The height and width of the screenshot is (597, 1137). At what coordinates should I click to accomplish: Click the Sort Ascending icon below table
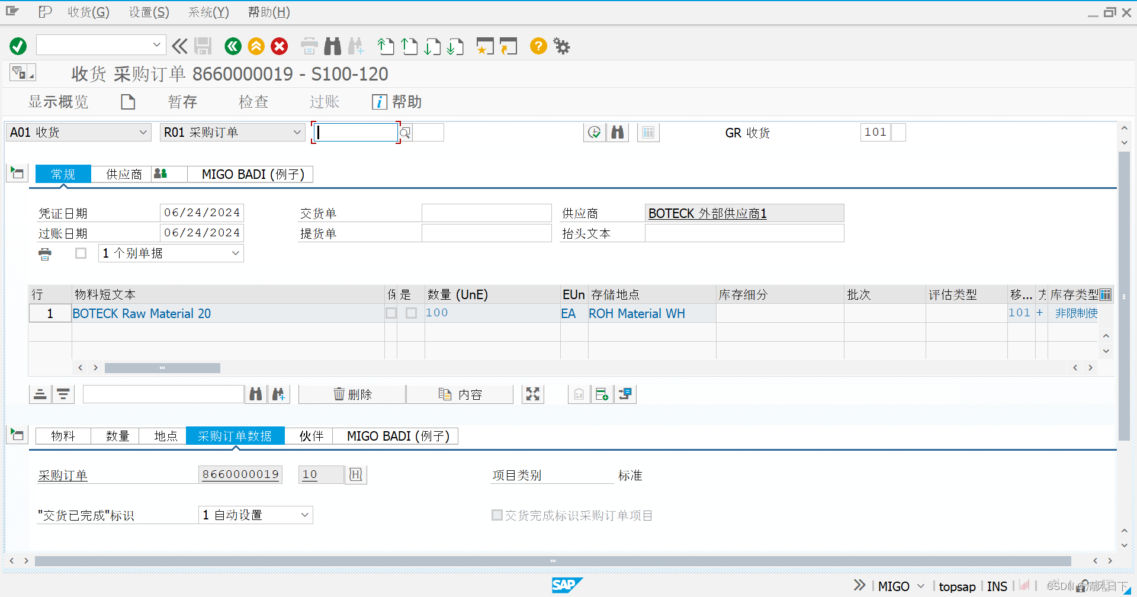pyautogui.click(x=40, y=394)
